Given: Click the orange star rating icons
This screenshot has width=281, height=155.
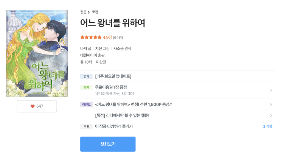Looking at the screenshot, I should point(91,37).
